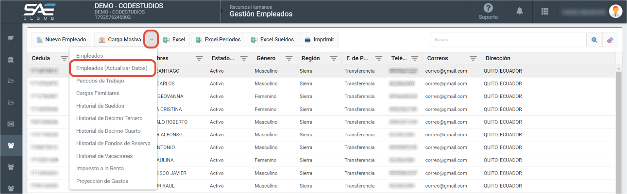
Task: Filter the Género column
Action: (x=289, y=58)
